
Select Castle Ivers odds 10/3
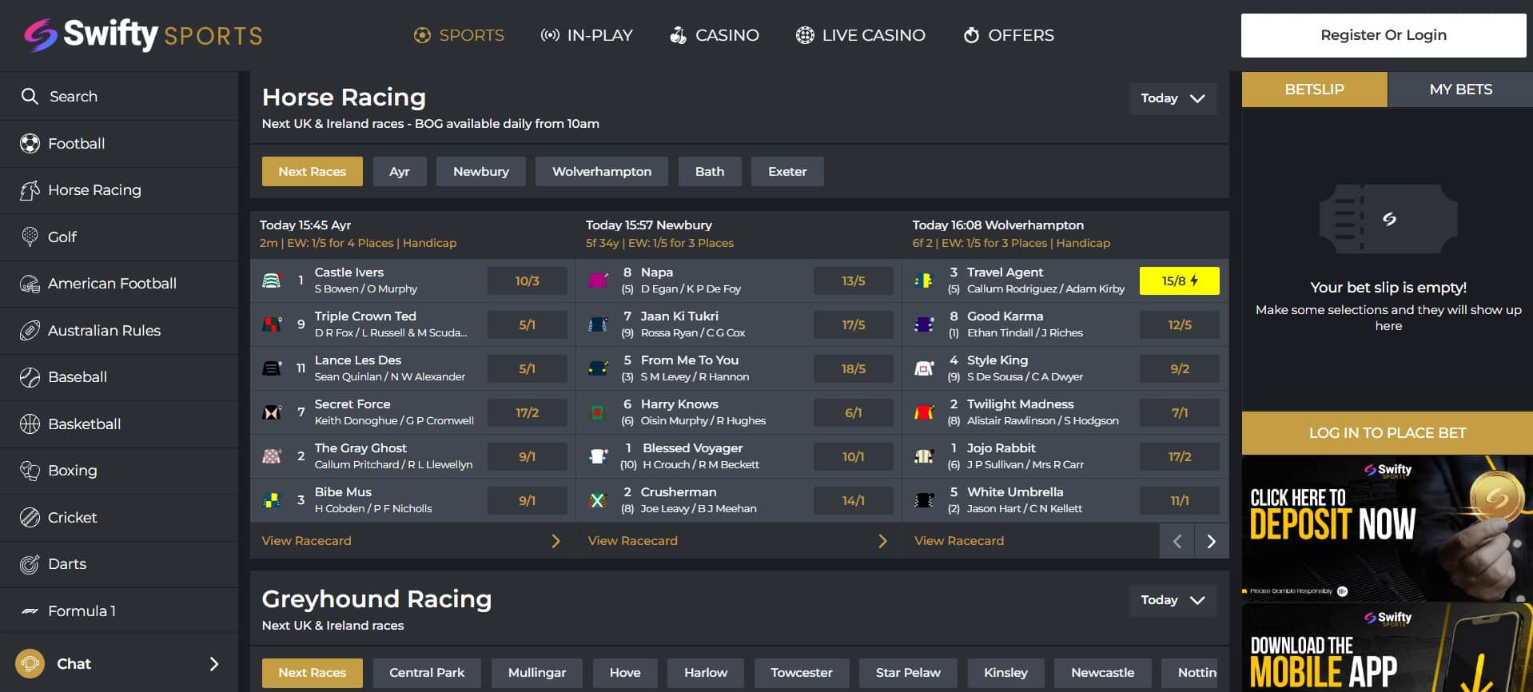coord(527,281)
